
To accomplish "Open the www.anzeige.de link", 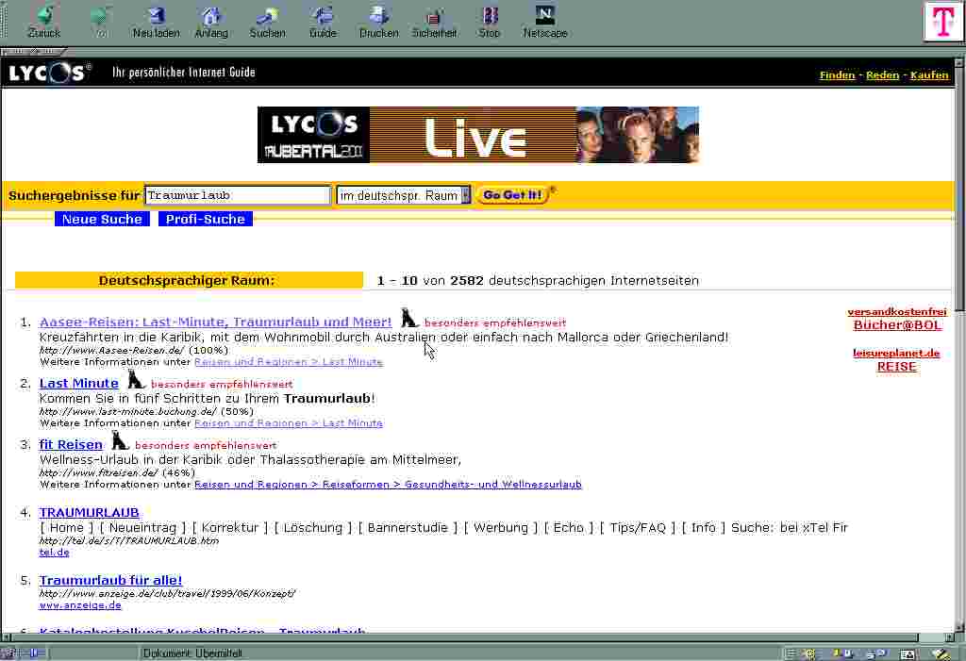I will [x=80, y=605].
